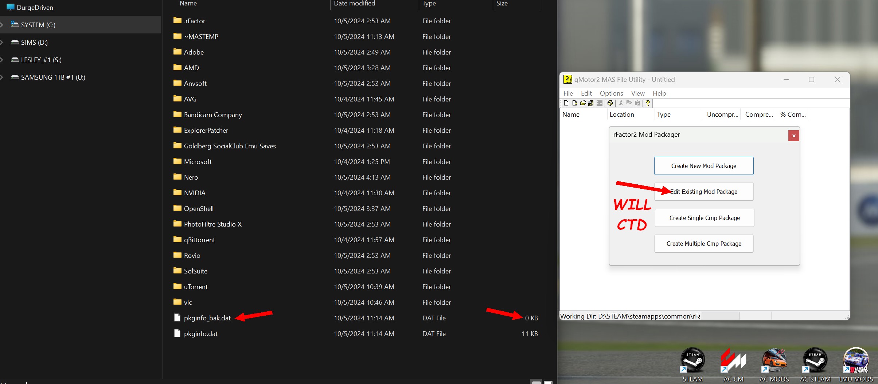Select the Adobe folder row

(x=357, y=52)
